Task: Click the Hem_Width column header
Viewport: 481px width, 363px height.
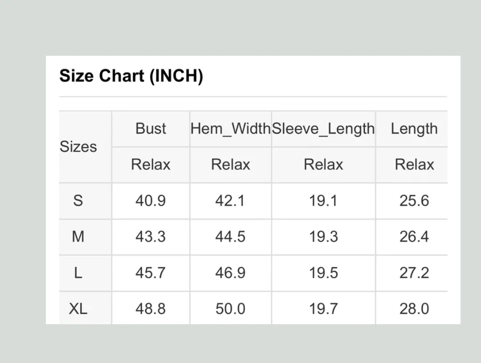Action: tap(230, 128)
